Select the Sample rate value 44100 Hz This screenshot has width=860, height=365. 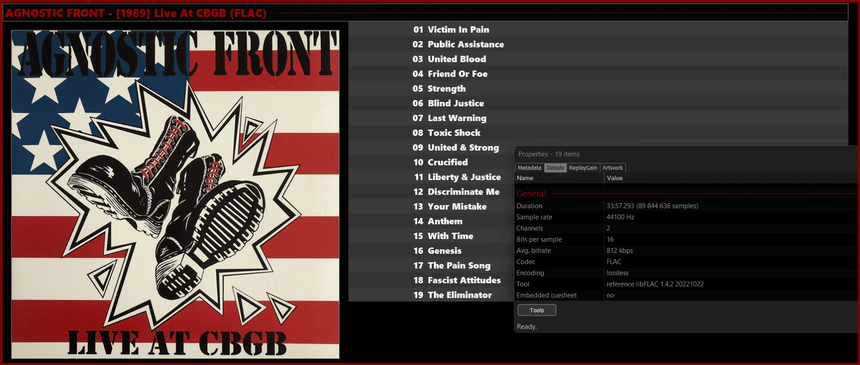tap(620, 217)
